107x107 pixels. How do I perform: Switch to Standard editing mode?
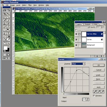pos(5,55)
